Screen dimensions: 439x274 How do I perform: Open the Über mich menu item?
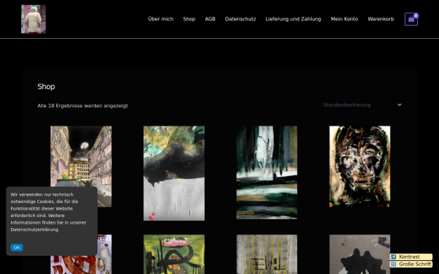pyautogui.click(x=161, y=19)
